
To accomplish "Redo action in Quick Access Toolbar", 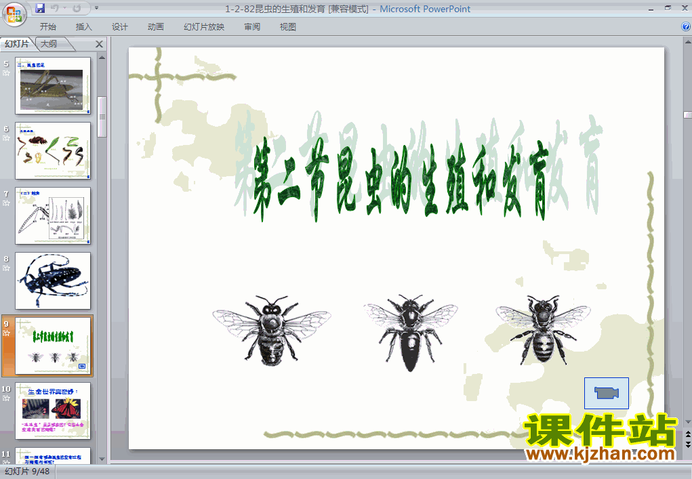I will pos(77,8).
